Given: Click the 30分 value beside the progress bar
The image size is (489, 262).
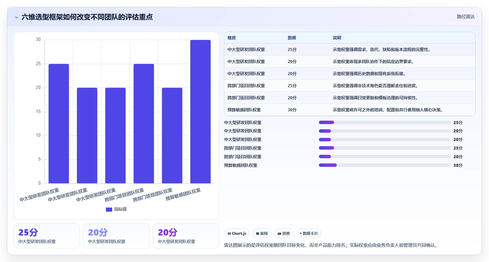Looking at the screenshot, I should click(458, 165).
